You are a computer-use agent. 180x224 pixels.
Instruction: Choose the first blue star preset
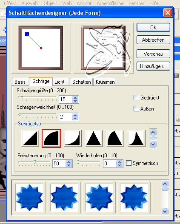coord(29,198)
